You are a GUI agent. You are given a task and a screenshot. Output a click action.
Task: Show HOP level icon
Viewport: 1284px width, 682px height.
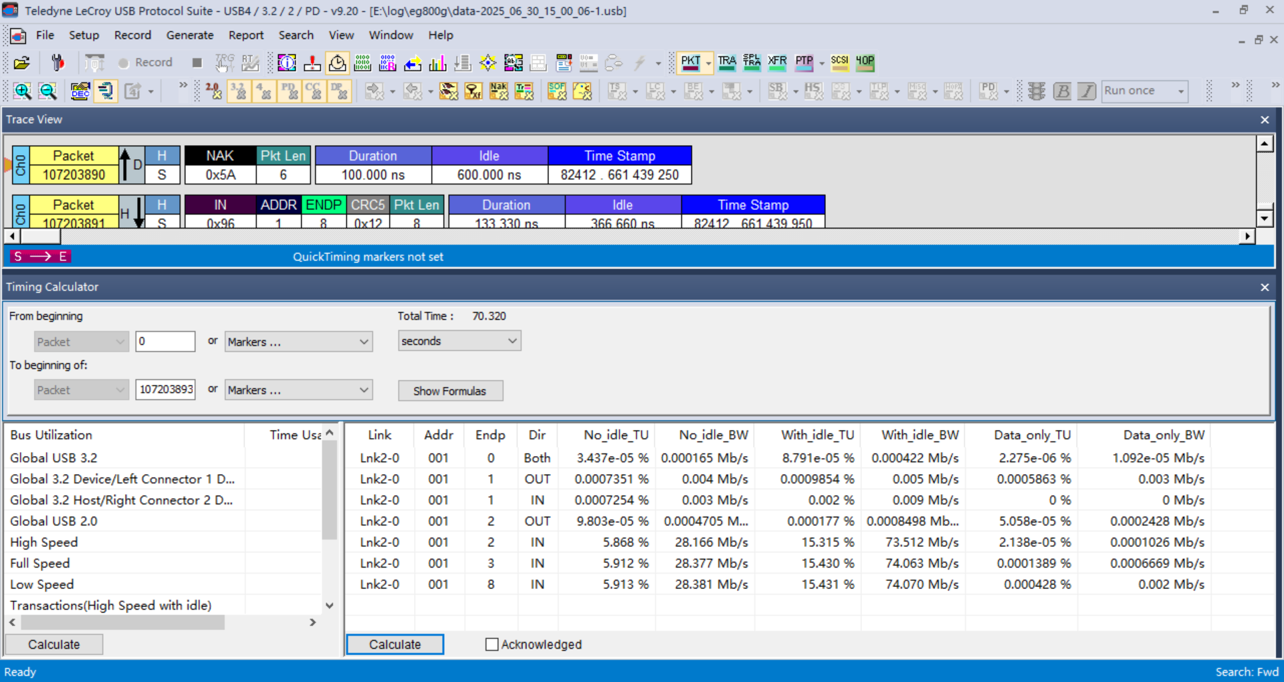click(865, 63)
